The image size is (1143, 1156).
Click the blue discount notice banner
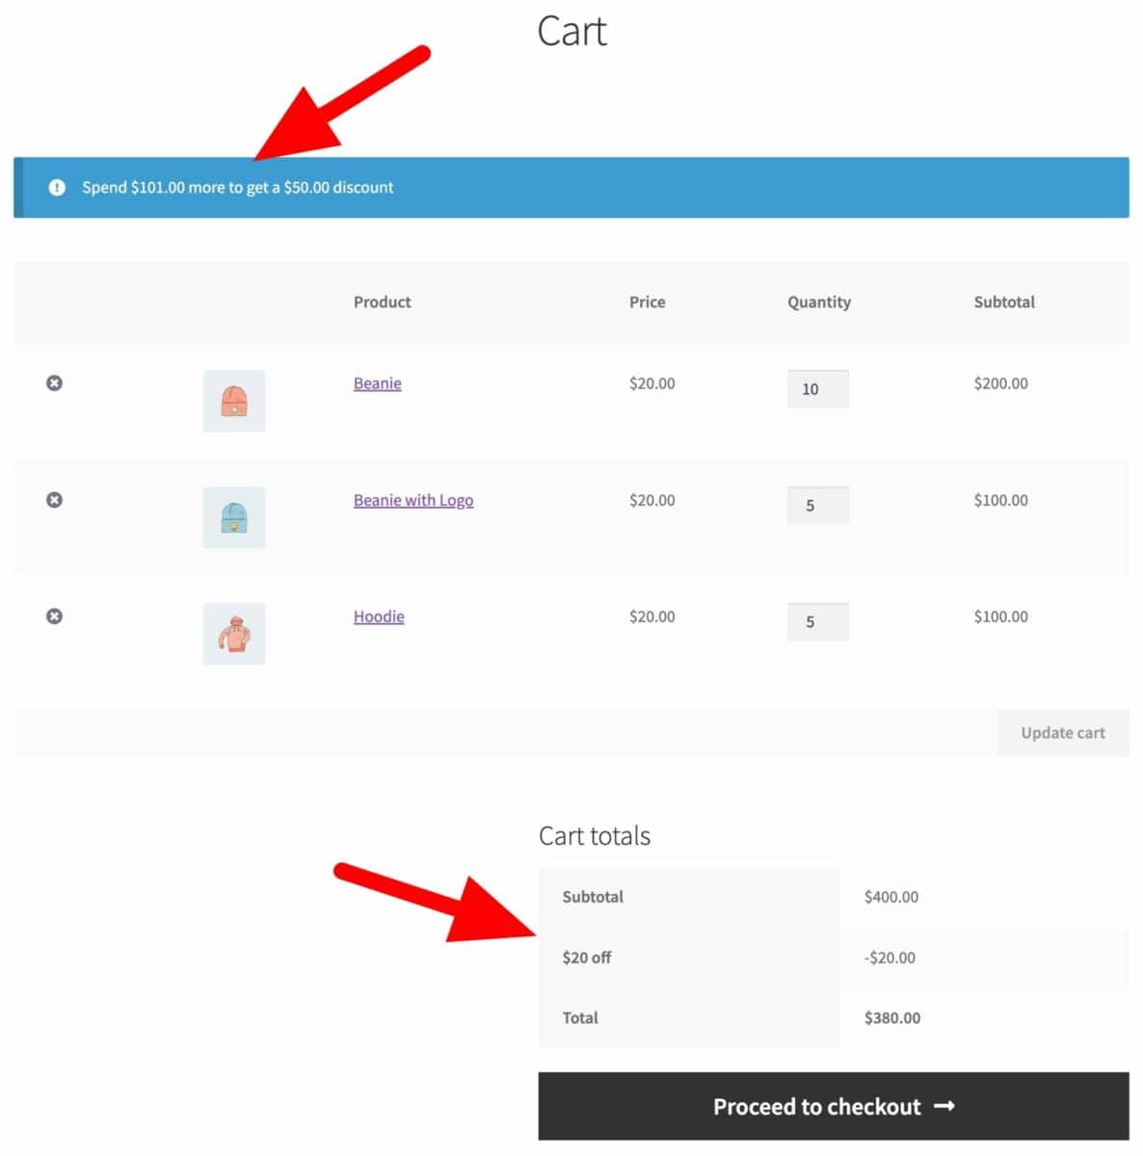pyautogui.click(x=675, y=188)
